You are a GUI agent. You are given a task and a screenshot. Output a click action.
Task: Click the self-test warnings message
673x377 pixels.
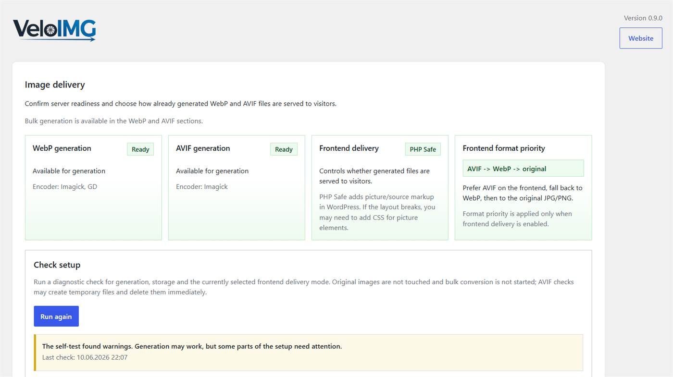point(192,346)
